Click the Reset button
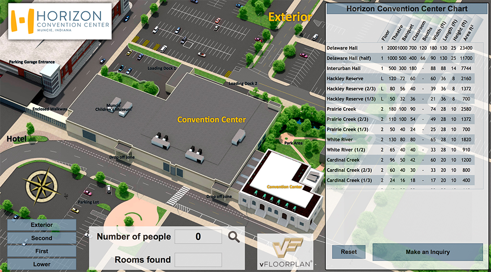This screenshot has width=491, height=272. tap(349, 252)
